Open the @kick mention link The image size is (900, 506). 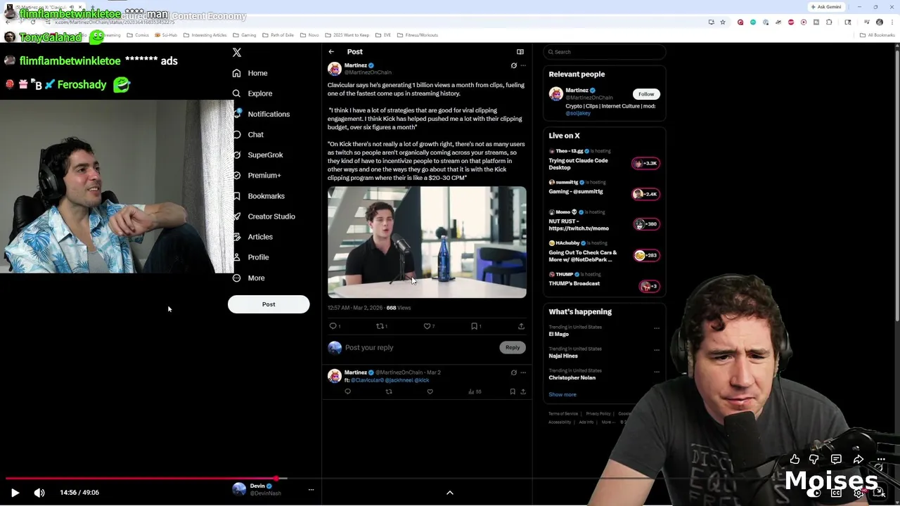[422, 380]
